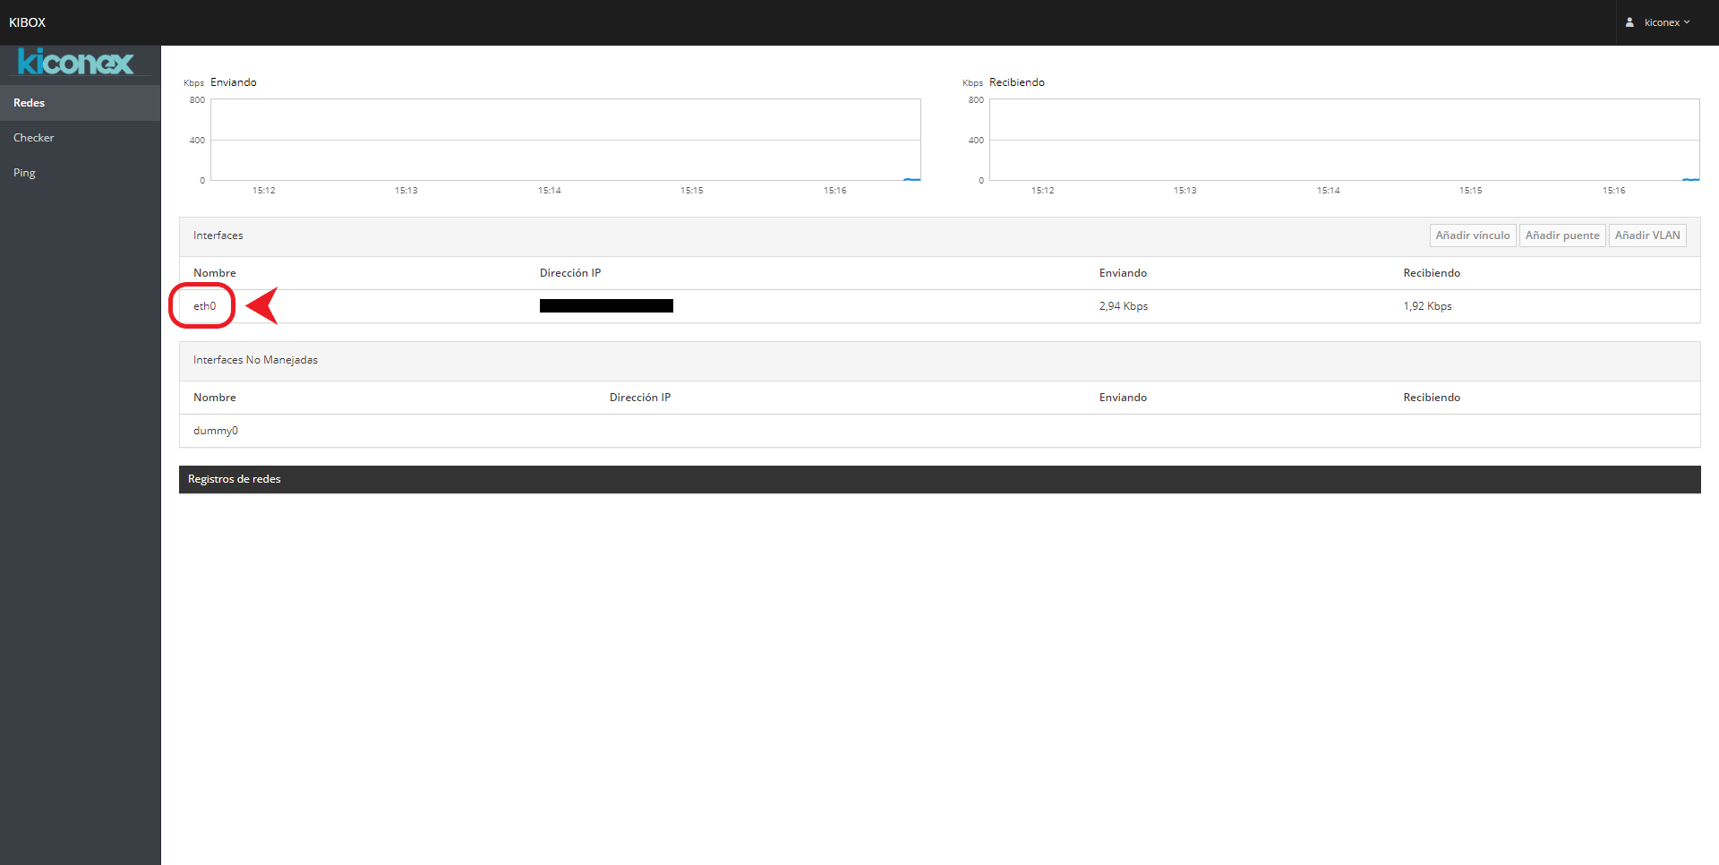Click the redacted eth0 IP address
This screenshot has width=1719, height=865.
(x=606, y=306)
